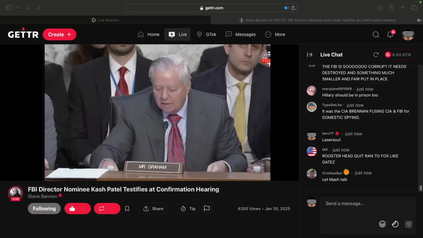Open the Safari sidebar panel
This screenshot has height=238, width=423.
tap(9, 8)
